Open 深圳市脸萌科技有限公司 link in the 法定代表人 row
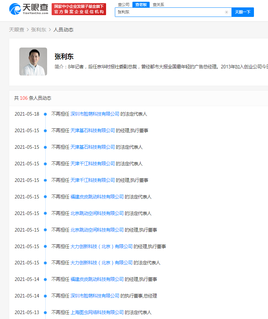This screenshot has height=319, width=268. pyautogui.click(x=95, y=114)
